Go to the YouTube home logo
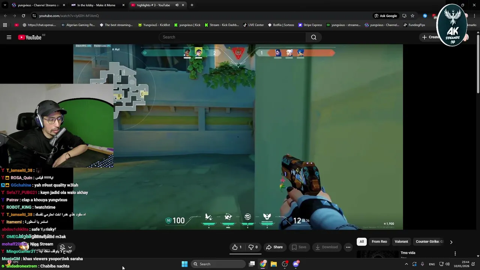The height and width of the screenshot is (270, 480). coord(30,37)
